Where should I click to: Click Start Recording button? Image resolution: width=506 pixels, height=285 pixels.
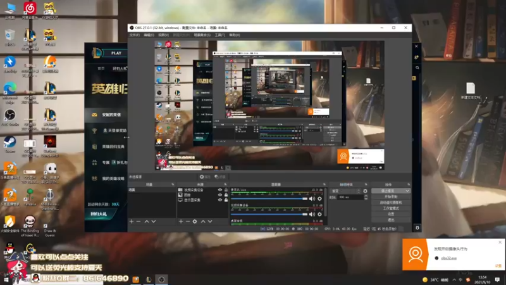pyautogui.click(x=391, y=196)
